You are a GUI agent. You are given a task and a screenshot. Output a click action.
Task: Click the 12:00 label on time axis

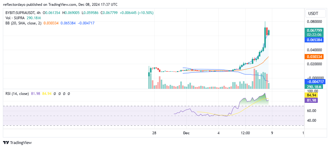pyautogui.click(x=245, y=133)
